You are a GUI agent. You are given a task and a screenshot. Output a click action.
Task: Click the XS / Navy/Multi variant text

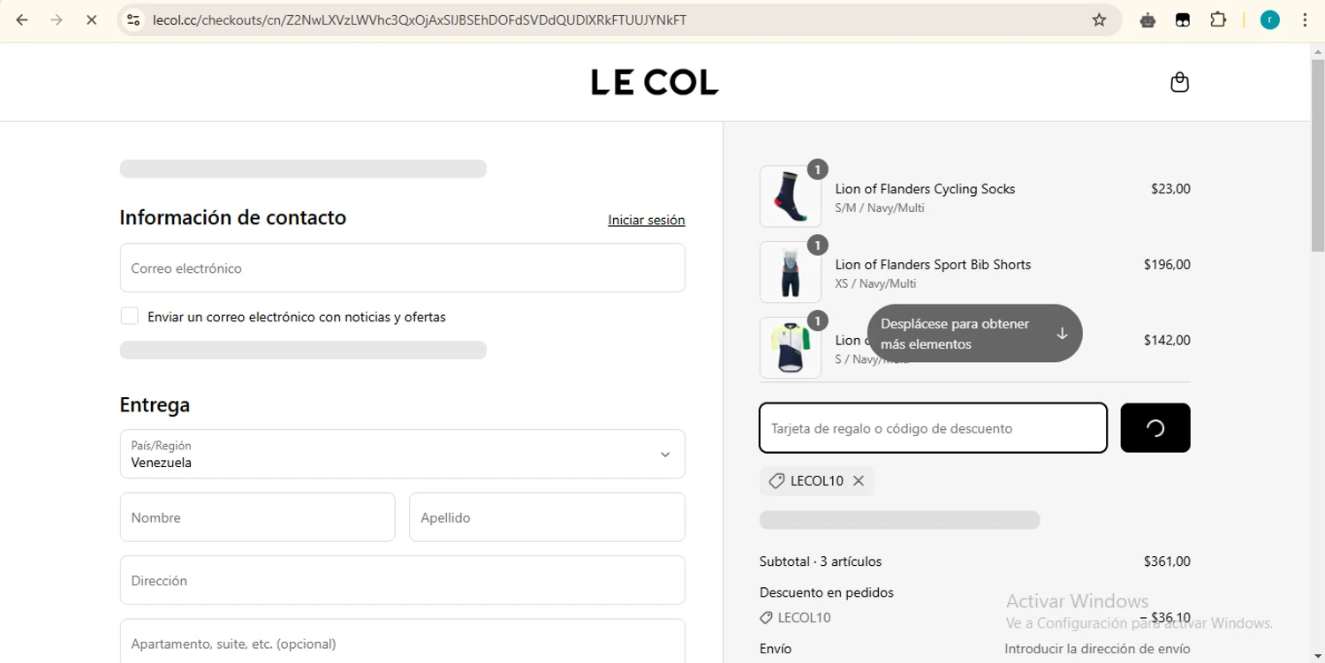pos(875,283)
